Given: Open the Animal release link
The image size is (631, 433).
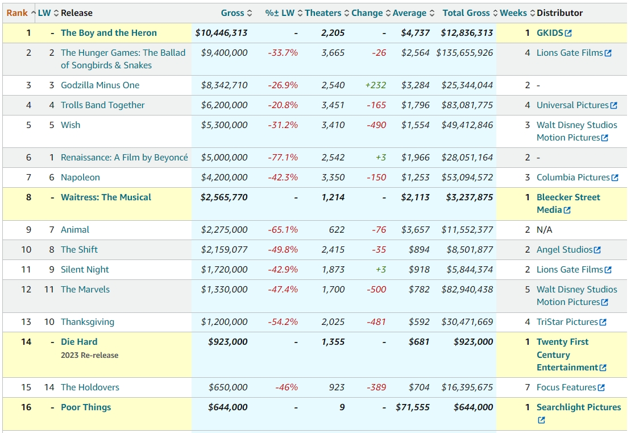Looking at the screenshot, I should pyautogui.click(x=75, y=230).
